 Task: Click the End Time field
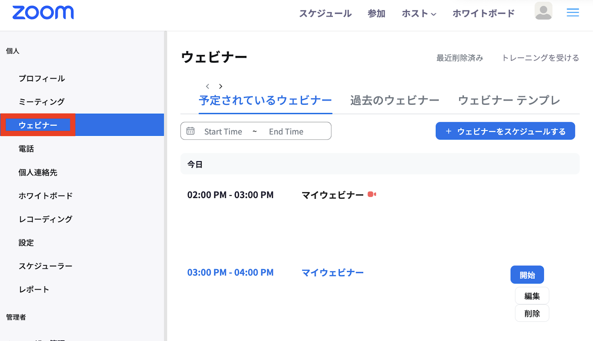click(286, 131)
